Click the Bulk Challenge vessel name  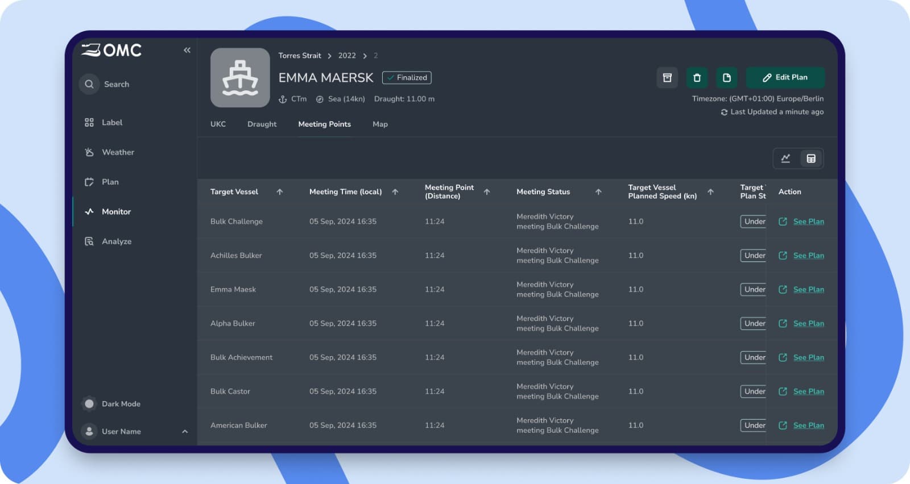coord(237,222)
